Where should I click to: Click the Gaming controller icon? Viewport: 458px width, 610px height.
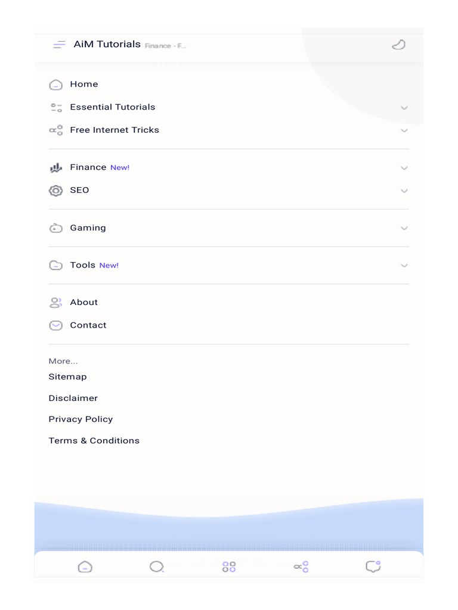55,228
